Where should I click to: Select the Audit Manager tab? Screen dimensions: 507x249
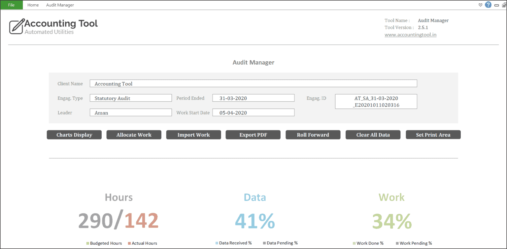[60, 5]
